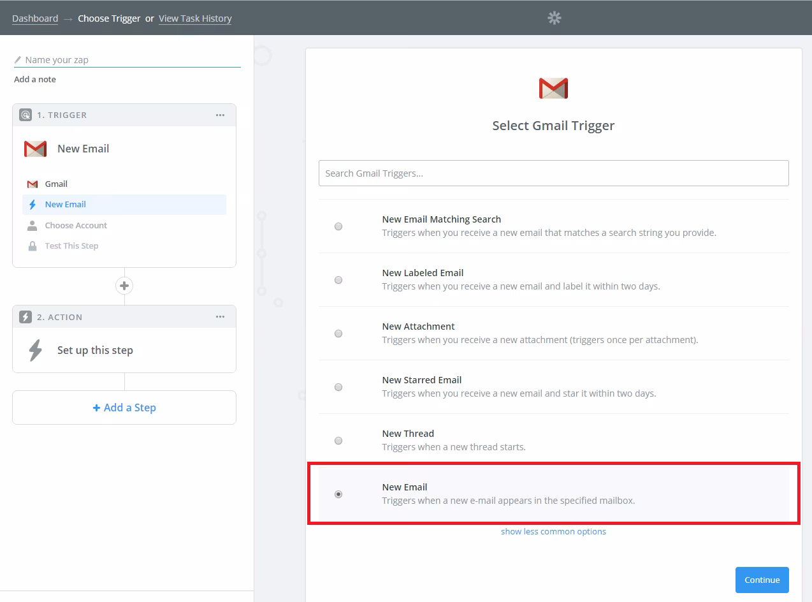The height and width of the screenshot is (602, 812).
Task: Click the plus icon between trigger and action
Action: [124, 286]
